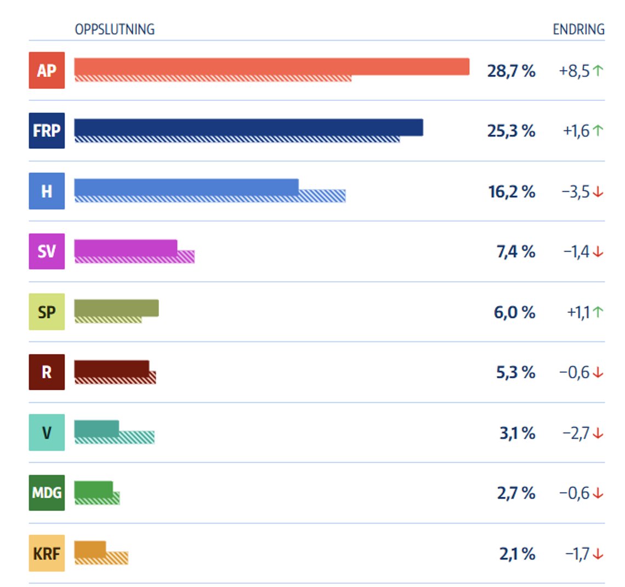
Task: Click the dark red R party badge
Action: point(47,372)
